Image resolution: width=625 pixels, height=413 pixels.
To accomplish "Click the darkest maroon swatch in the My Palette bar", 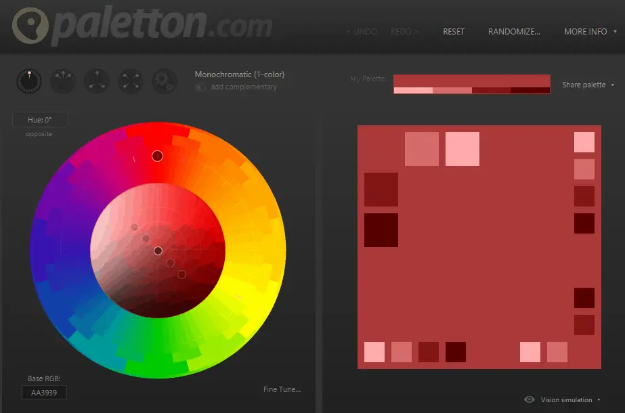I will (530, 91).
